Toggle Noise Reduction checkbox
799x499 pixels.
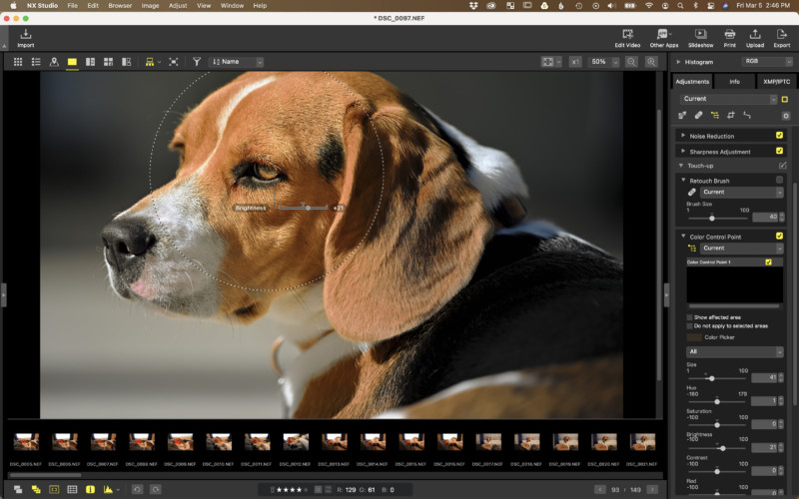779,136
